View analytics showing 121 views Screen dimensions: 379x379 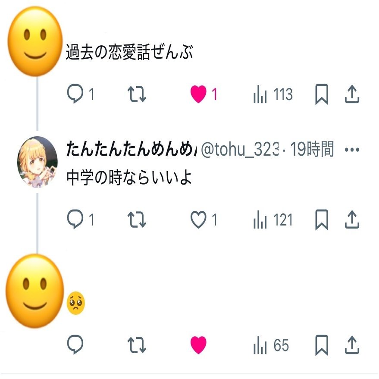tap(273, 219)
